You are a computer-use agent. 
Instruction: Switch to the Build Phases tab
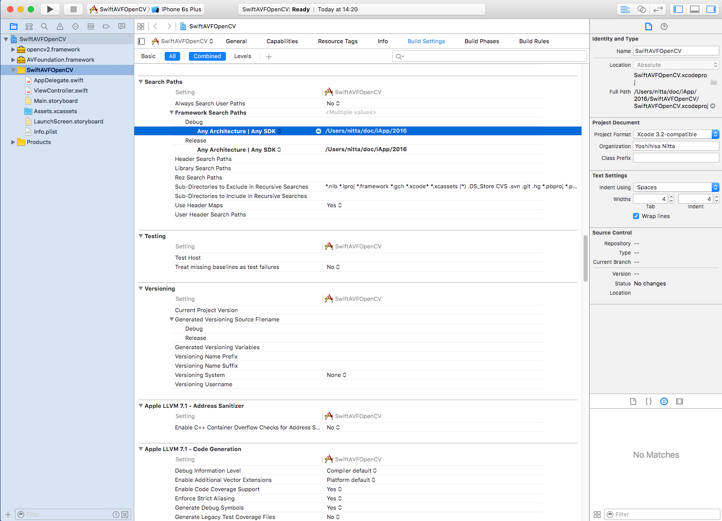tap(482, 41)
